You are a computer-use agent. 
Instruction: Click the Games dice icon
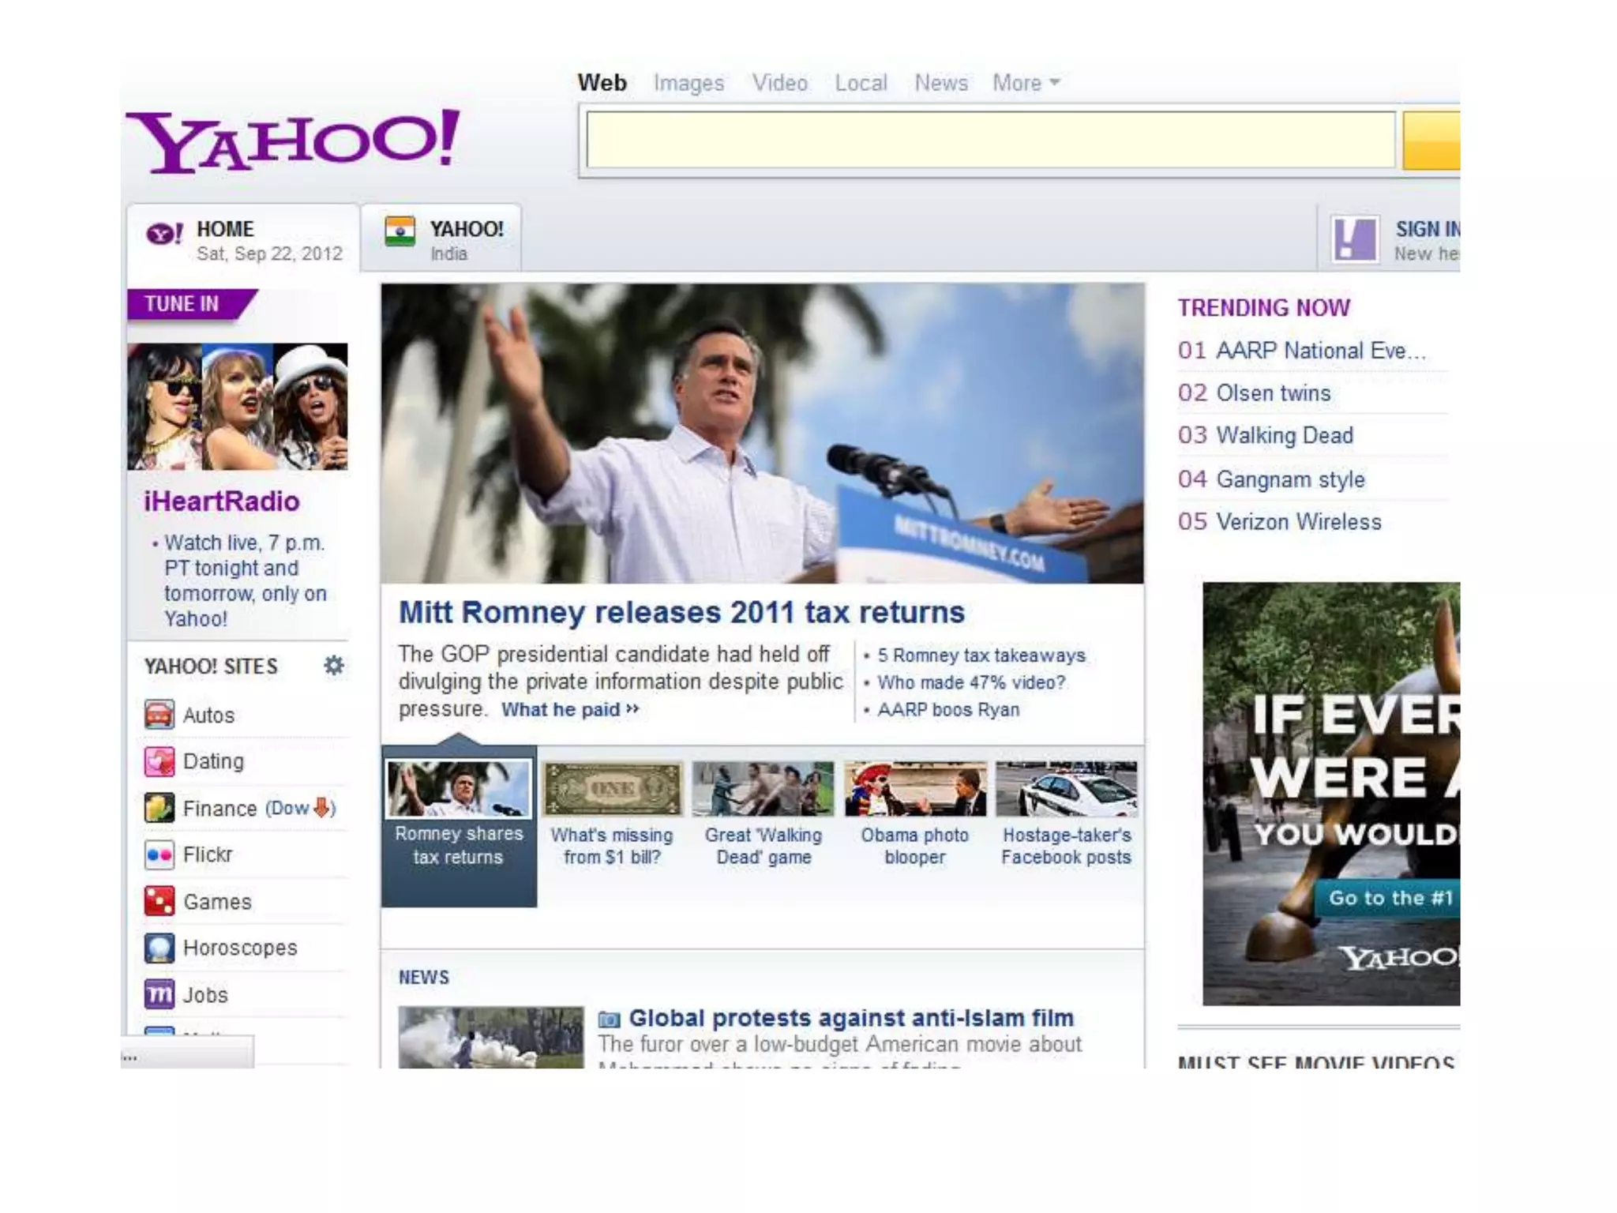pos(159,901)
